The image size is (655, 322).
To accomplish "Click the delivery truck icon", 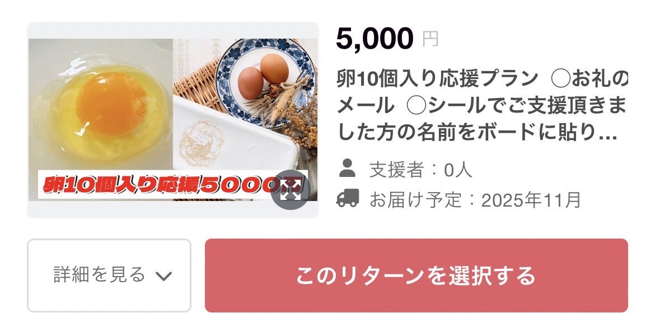I will coord(348,198).
